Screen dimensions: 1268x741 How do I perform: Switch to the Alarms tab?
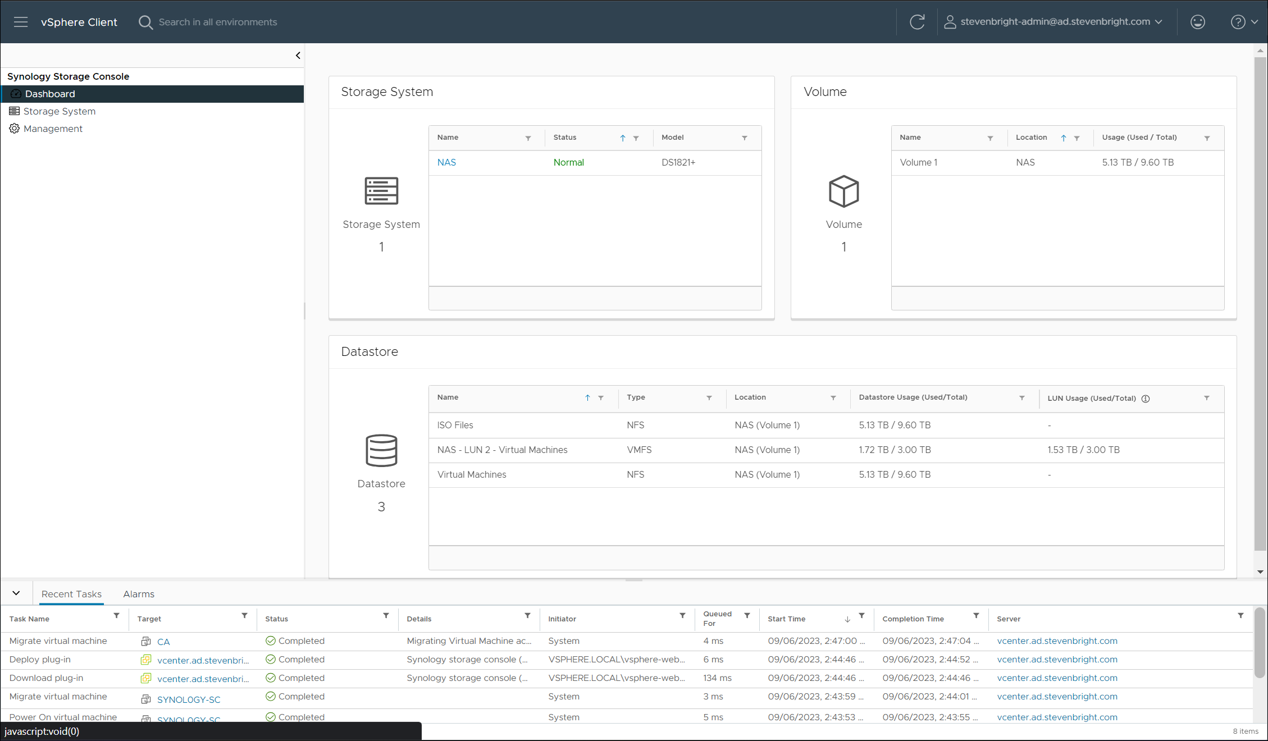139,594
